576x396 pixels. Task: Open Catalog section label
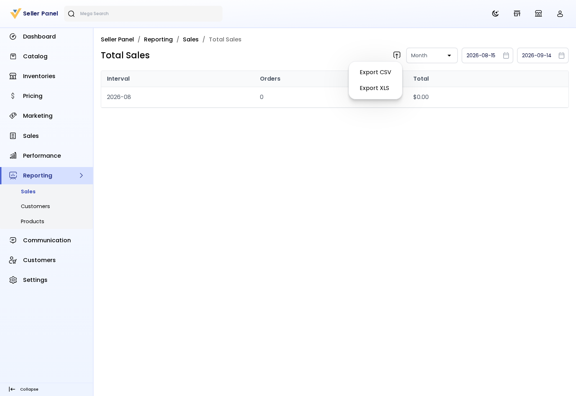coord(35,57)
